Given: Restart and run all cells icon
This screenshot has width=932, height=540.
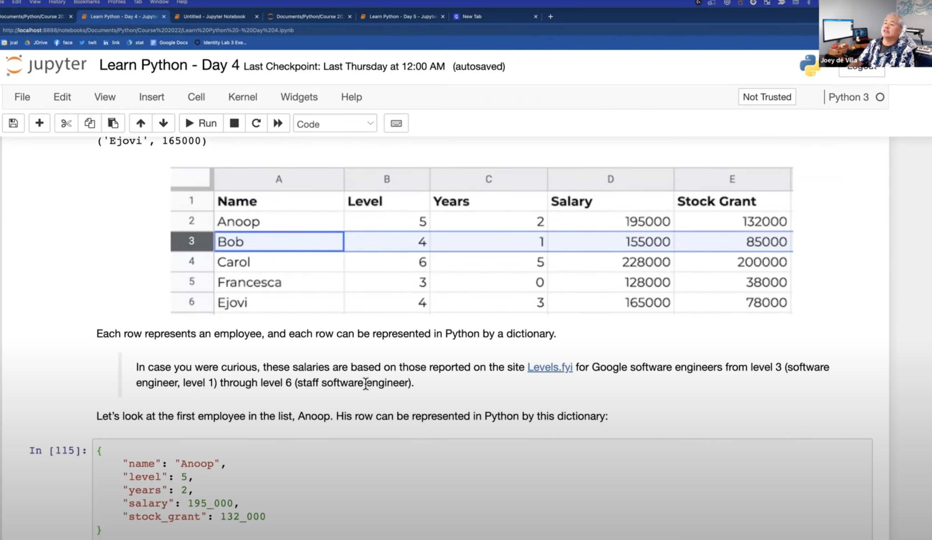Looking at the screenshot, I should pos(278,123).
